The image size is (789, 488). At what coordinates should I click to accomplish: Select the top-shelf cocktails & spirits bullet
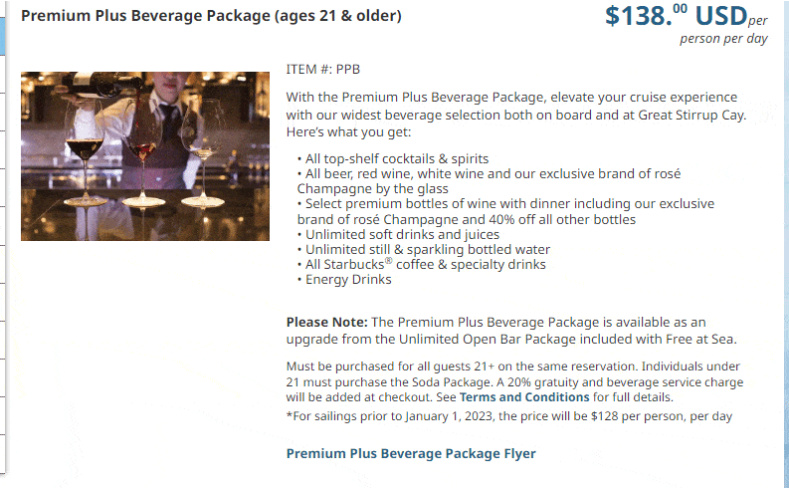click(x=392, y=158)
